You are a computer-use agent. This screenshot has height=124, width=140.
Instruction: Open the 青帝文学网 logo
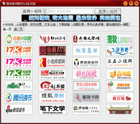click(86, 39)
